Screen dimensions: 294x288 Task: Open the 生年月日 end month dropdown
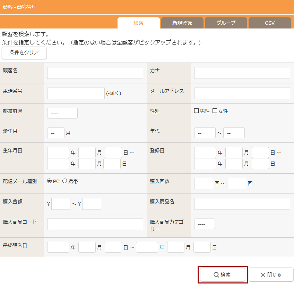pyautogui.click(x=87, y=164)
